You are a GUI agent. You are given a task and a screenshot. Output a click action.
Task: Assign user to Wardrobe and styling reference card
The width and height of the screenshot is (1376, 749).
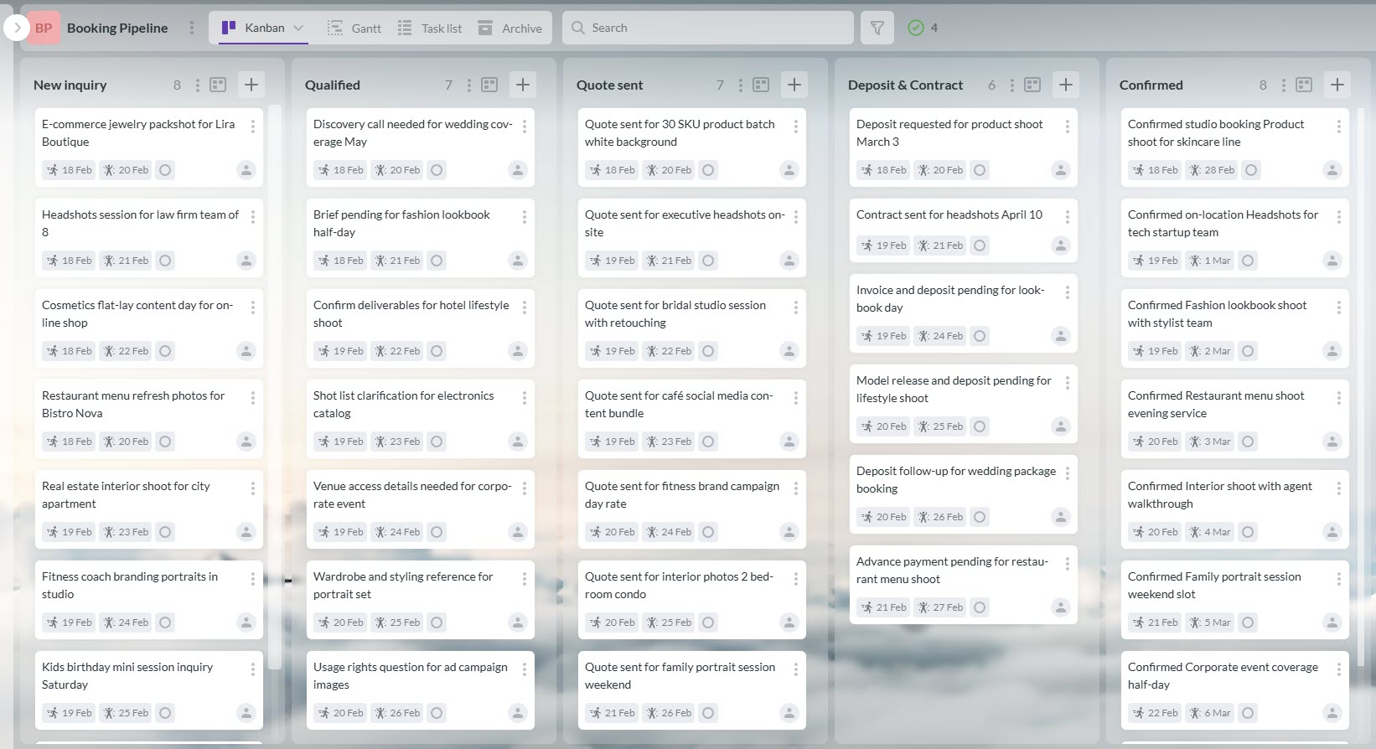point(518,622)
